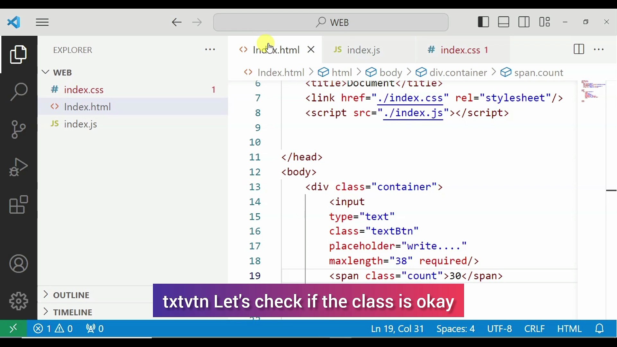Open the Search view
Viewport: 617px width, 347px height.
19,92
